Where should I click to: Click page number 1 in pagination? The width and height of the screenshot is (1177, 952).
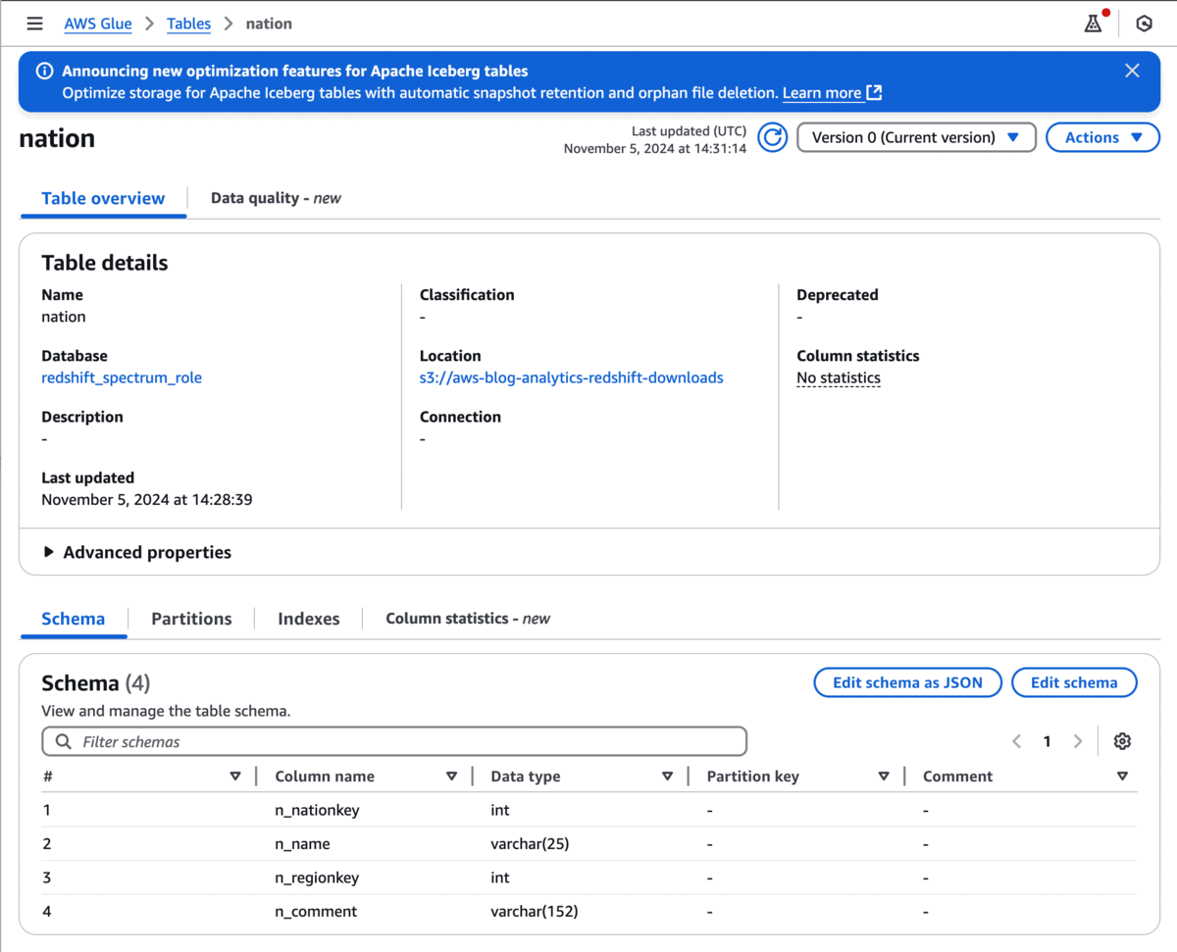point(1047,741)
